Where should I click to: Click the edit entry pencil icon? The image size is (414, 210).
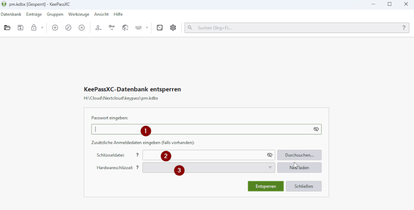pos(68,28)
